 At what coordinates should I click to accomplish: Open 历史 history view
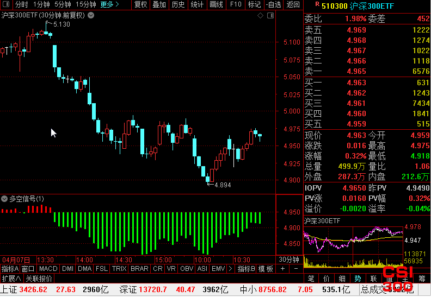click(178, 4)
